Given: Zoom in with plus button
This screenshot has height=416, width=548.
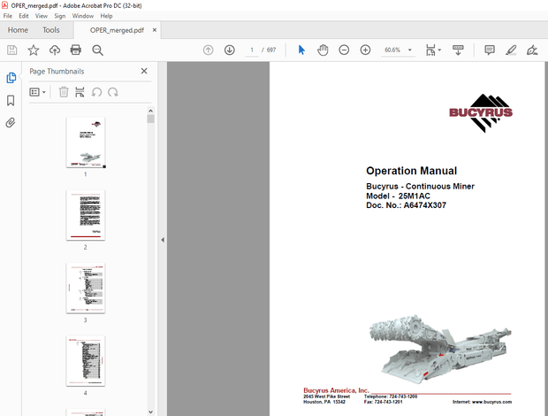Looking at the screenshot, I should coord(365,50).
